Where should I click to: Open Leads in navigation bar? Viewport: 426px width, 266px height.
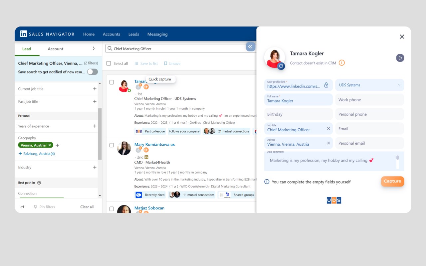[x=134, y=34]
